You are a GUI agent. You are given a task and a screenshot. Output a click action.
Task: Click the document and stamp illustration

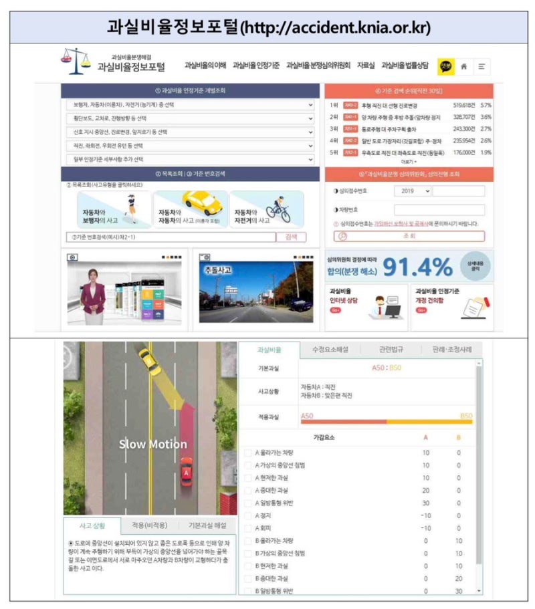click(475, 308)
